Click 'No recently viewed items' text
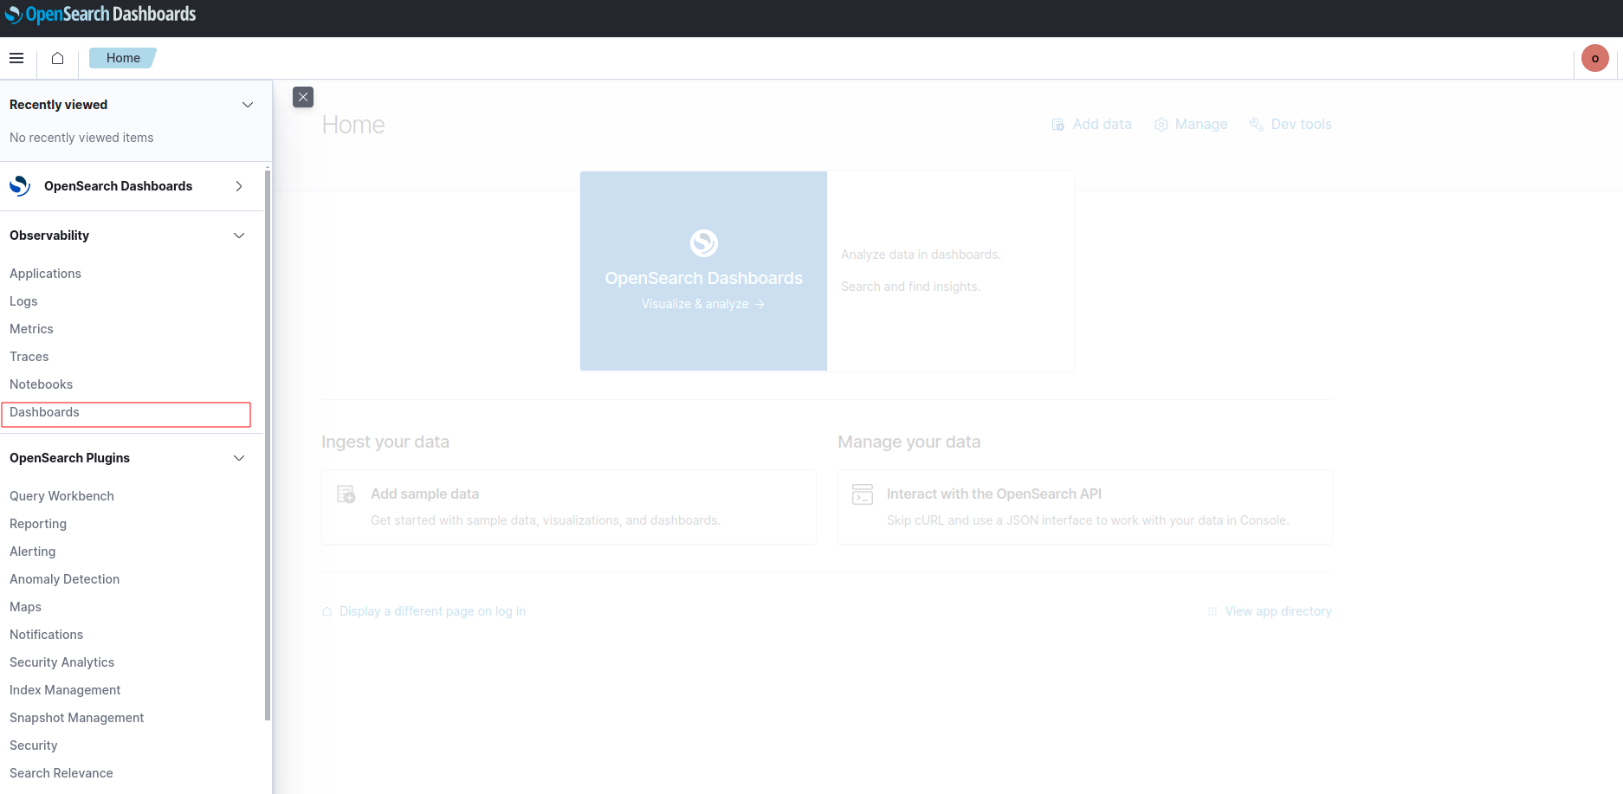Screen dimensions: 1623x794 (81, 138)
